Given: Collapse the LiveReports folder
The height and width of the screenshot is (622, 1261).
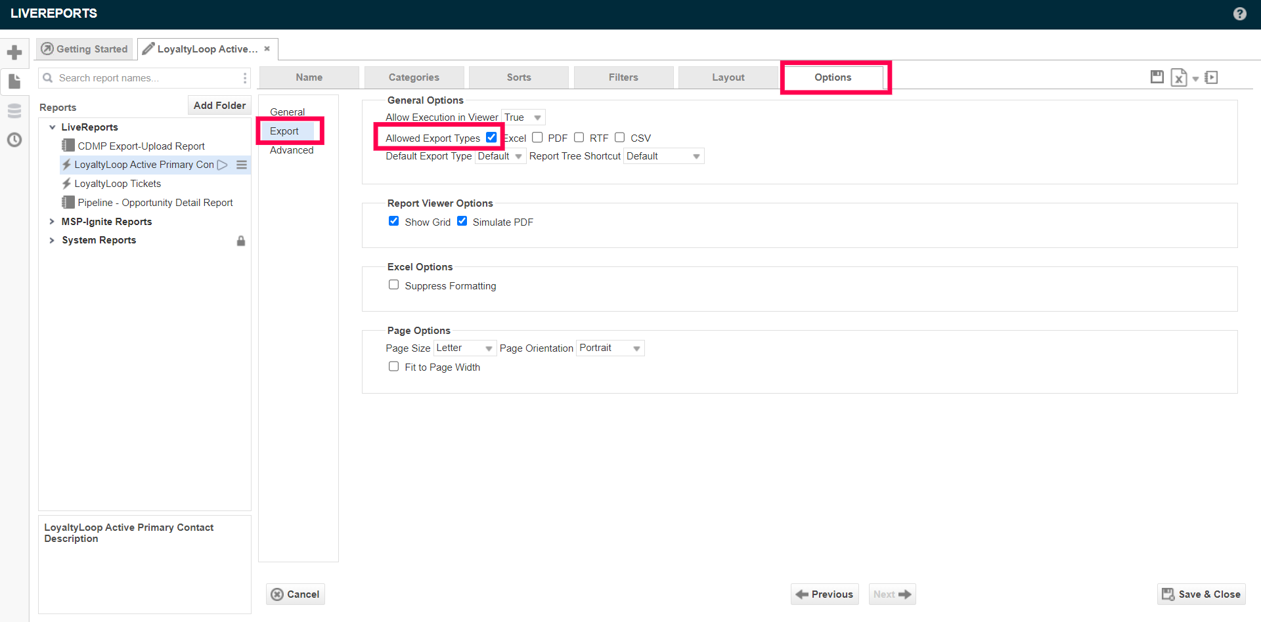Looking at the screenshot, I should point(52,127).
